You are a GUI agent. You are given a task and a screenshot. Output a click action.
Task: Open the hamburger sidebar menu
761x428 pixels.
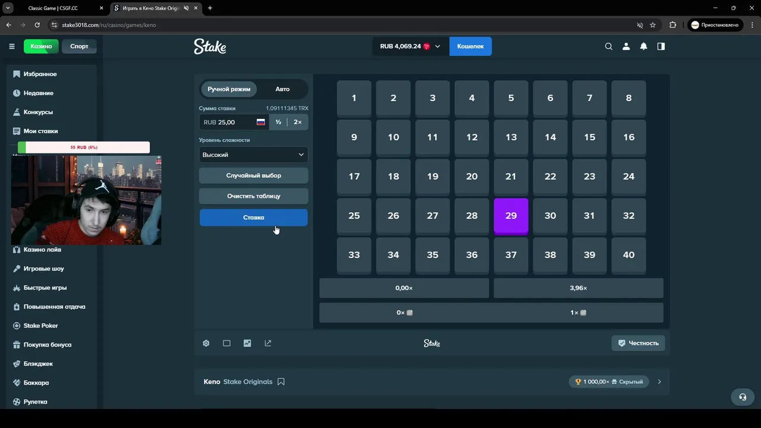point(12,46)
